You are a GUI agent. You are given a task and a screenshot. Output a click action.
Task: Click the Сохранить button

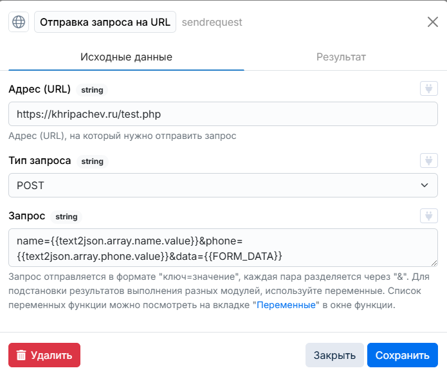[402, 355]
